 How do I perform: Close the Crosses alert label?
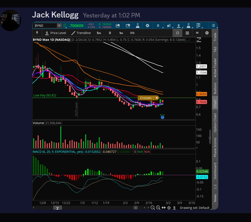tap(157, 98)
